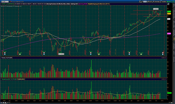Expand the symbol history dropdown arrow
Screen dimensions: 175x104
coord(9,2)
